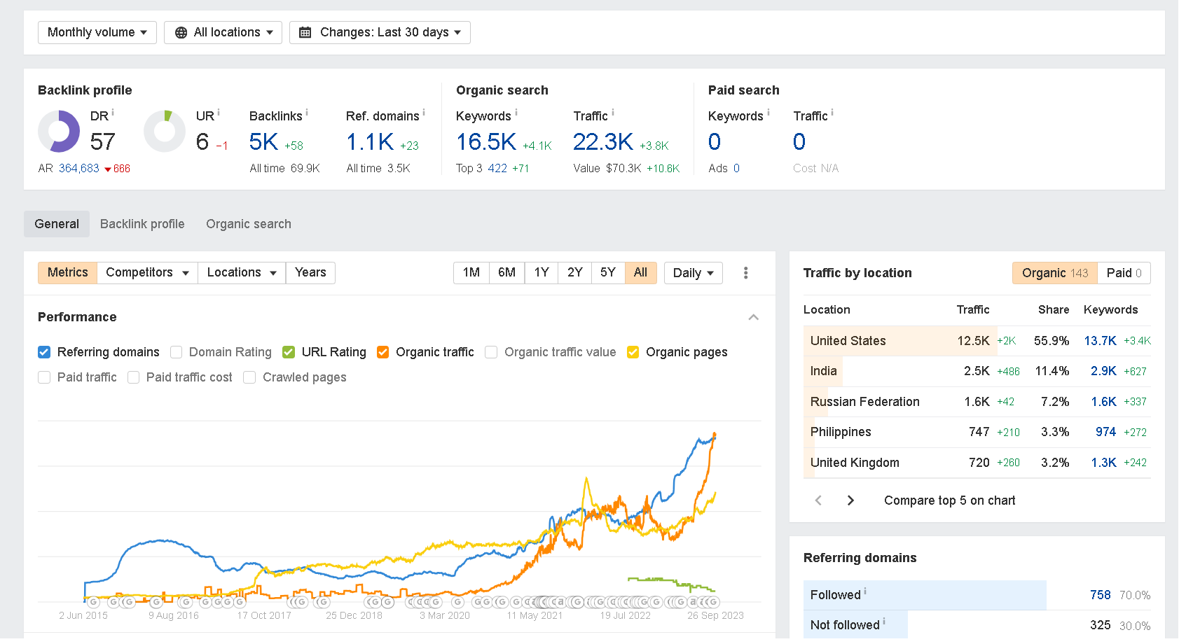1179x644 pixels.
Task: Click the info icon next to DR
Action: [x=113, y=113]
